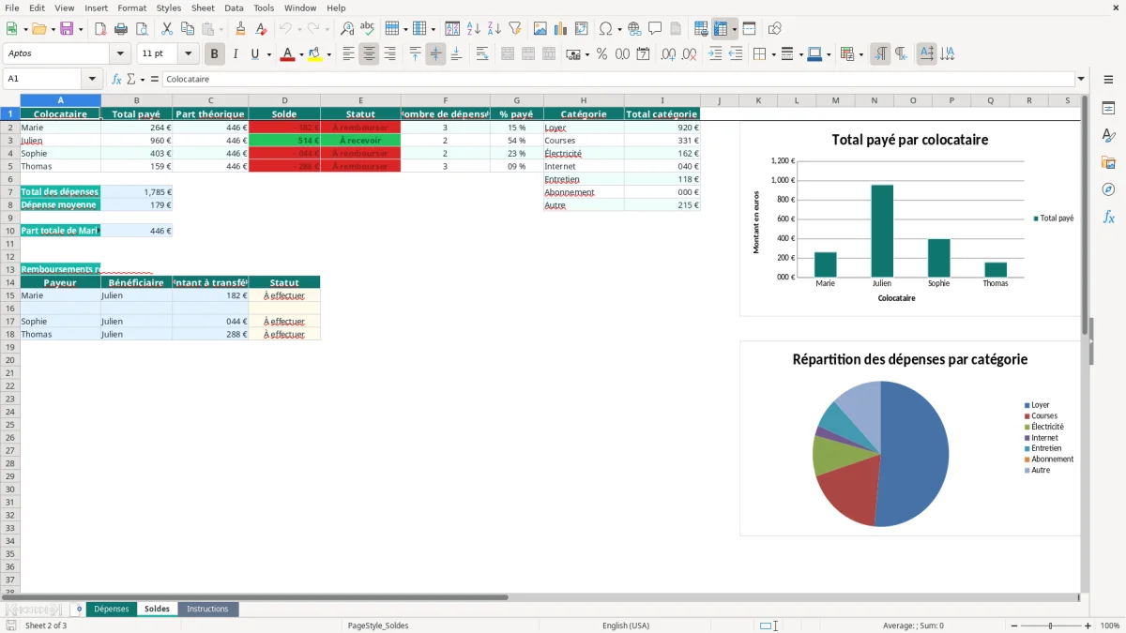Toggle Freeze Rows and Columns
The height and width of the screenshot is (633, 1126).
721,29
